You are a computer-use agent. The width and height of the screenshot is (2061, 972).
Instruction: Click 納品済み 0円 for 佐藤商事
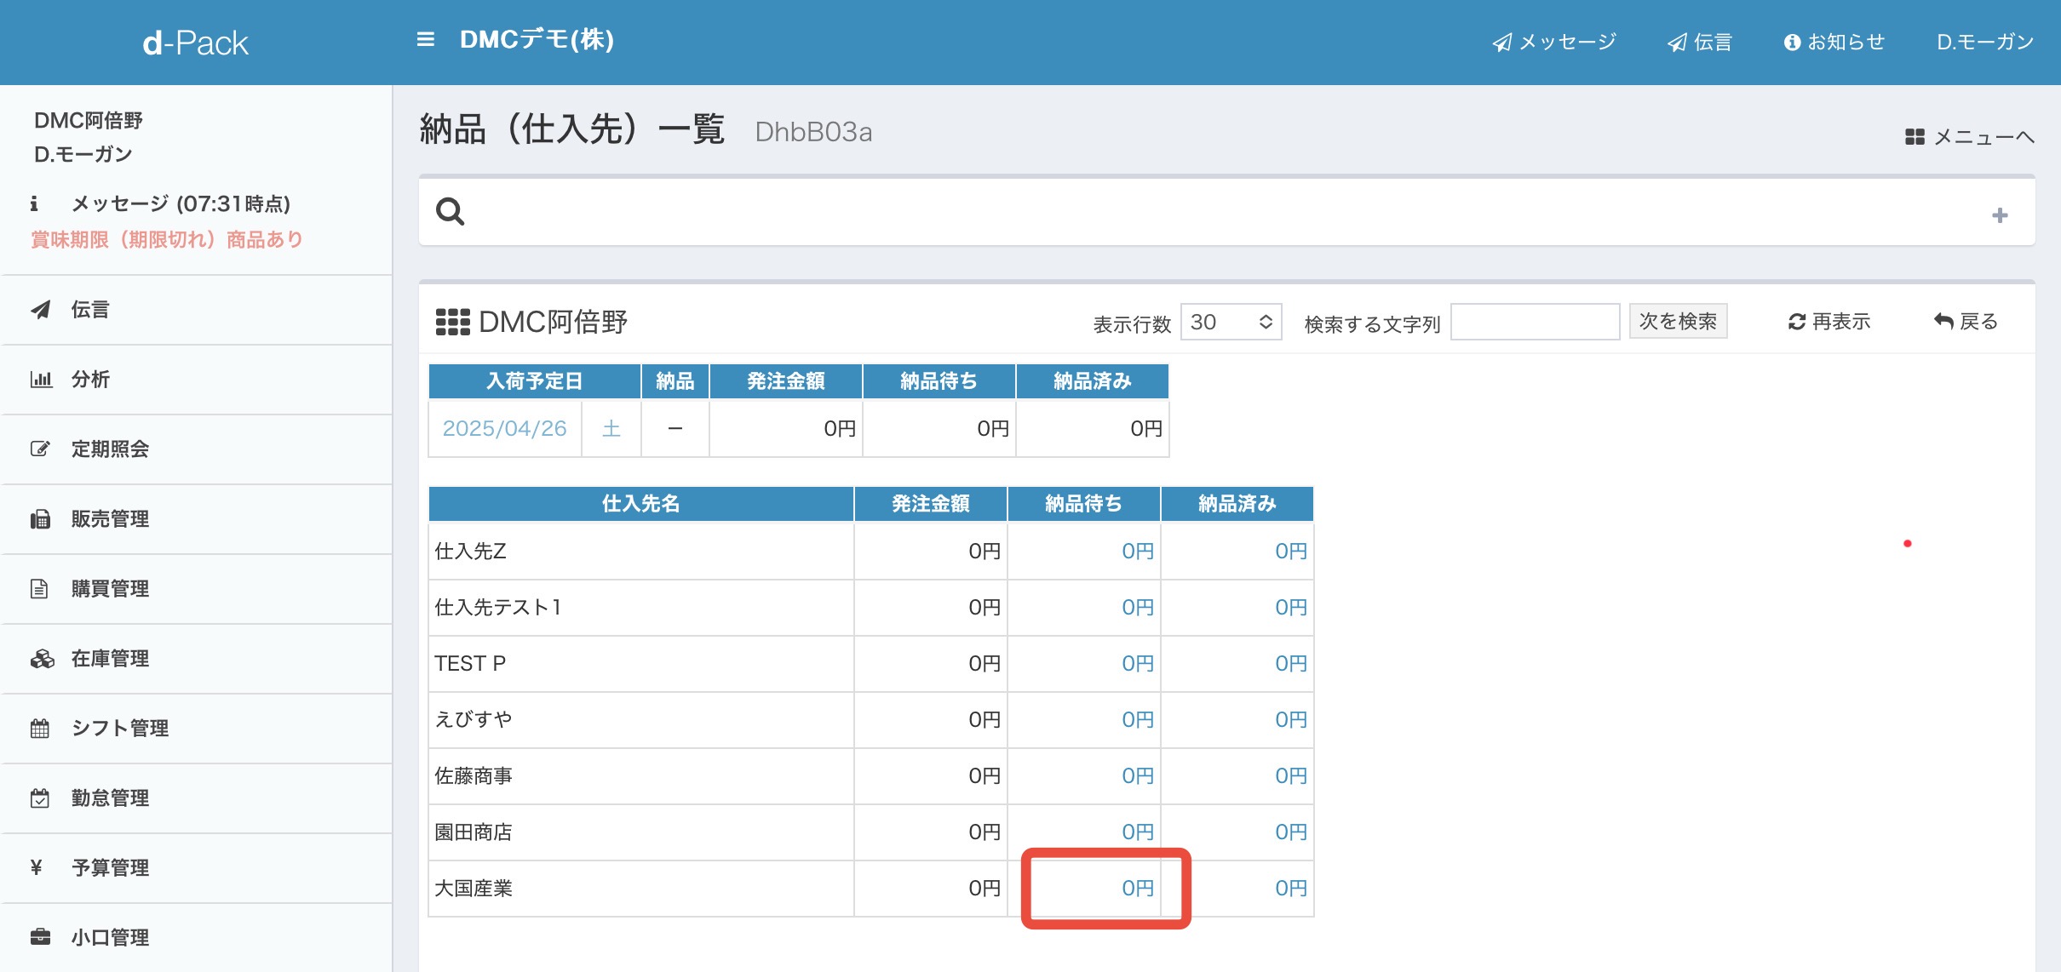1290,775
